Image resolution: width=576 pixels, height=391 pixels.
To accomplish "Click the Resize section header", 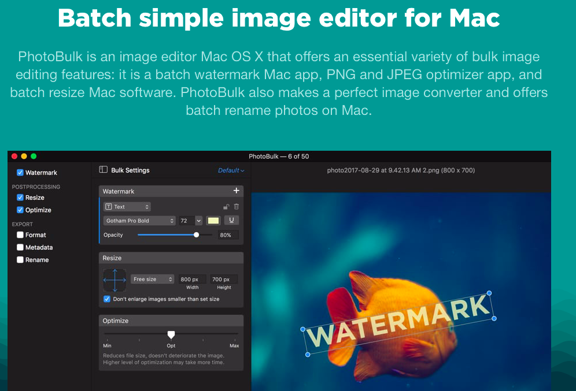I will click(x=171, y=258).
